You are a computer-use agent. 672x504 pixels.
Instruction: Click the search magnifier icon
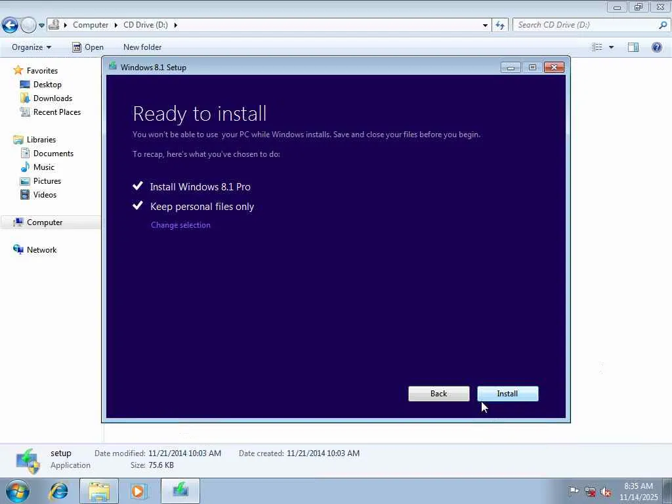point(663,25)
